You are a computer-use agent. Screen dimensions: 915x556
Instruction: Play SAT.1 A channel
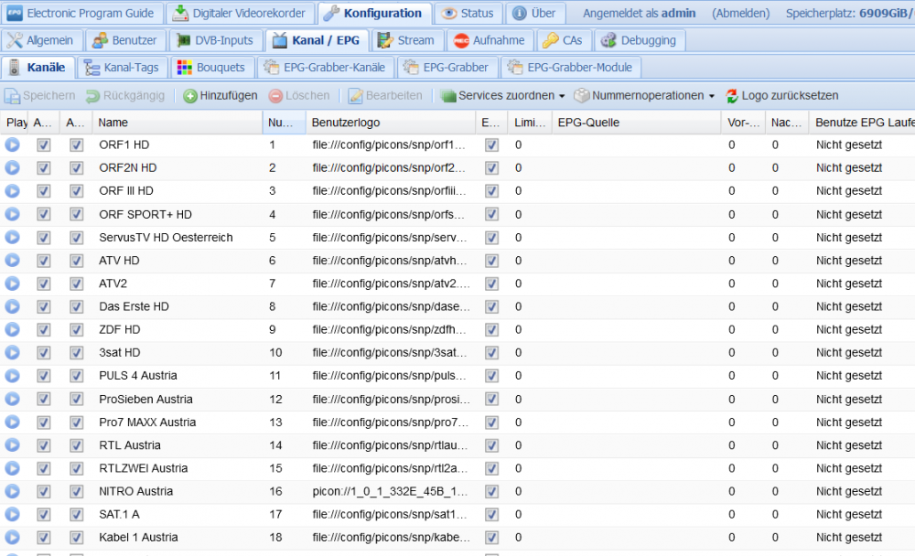pyautogui.click(x=12, y=514)
